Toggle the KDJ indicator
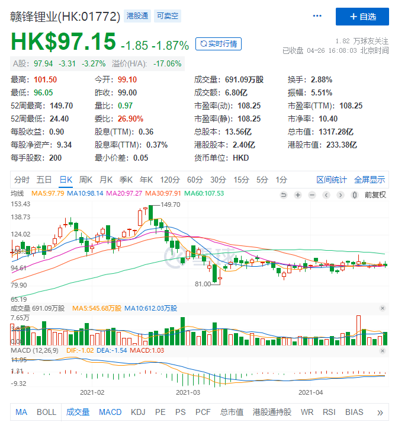 pos(138,413)
